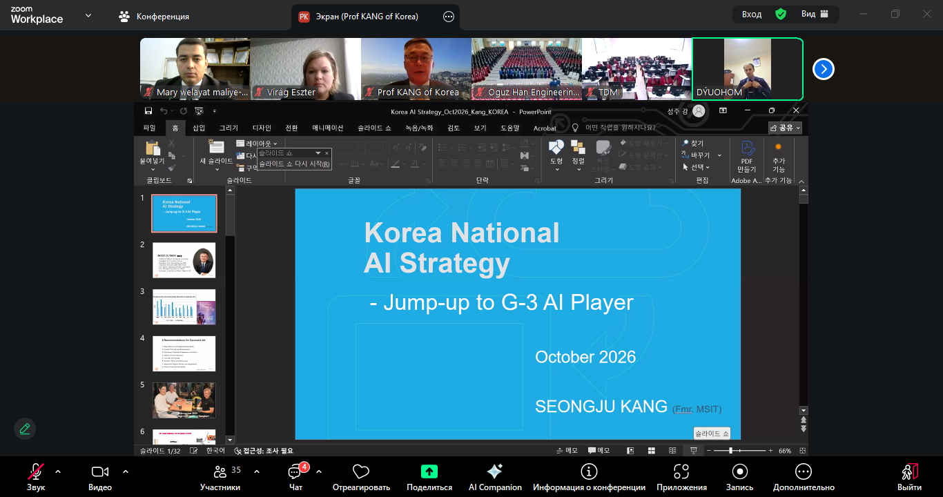
Task: Show next participants with blue arrow
Action: (x=824, y=69)
